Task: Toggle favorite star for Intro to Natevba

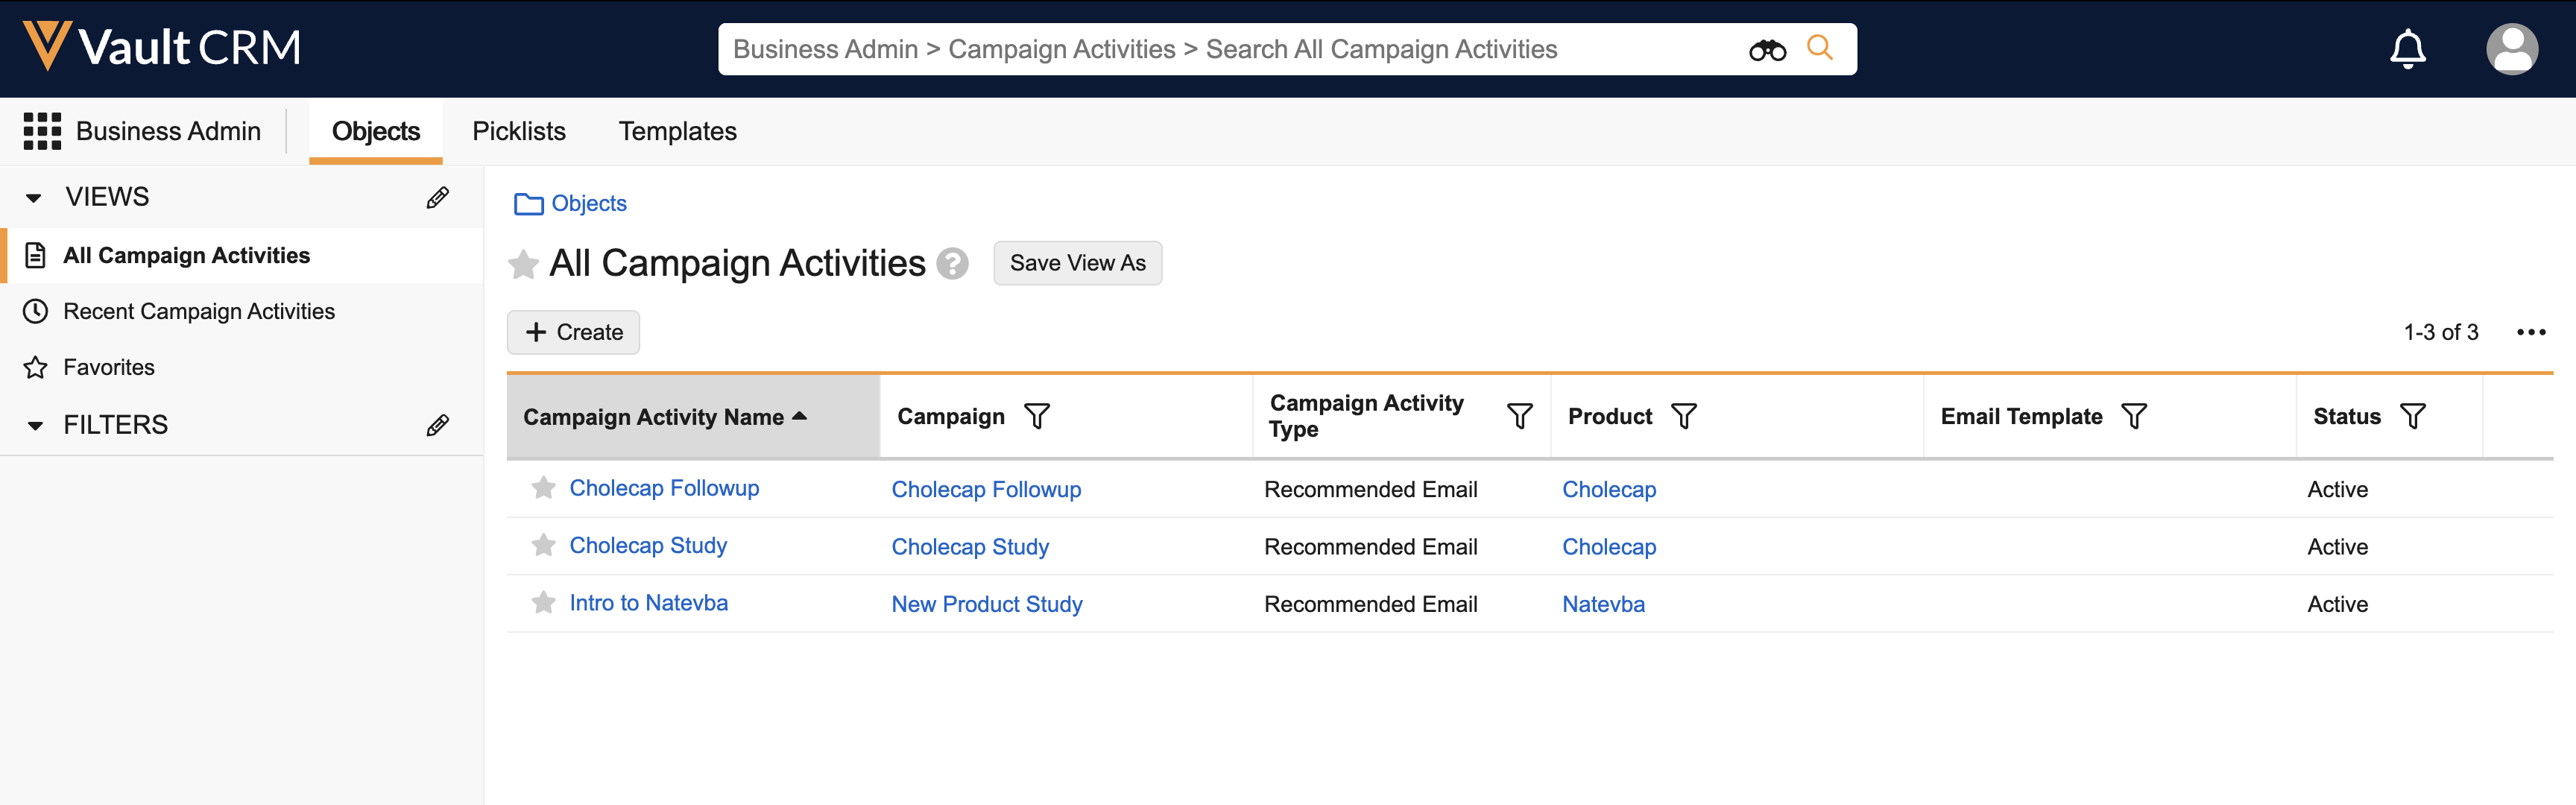Action: point(543,603)
